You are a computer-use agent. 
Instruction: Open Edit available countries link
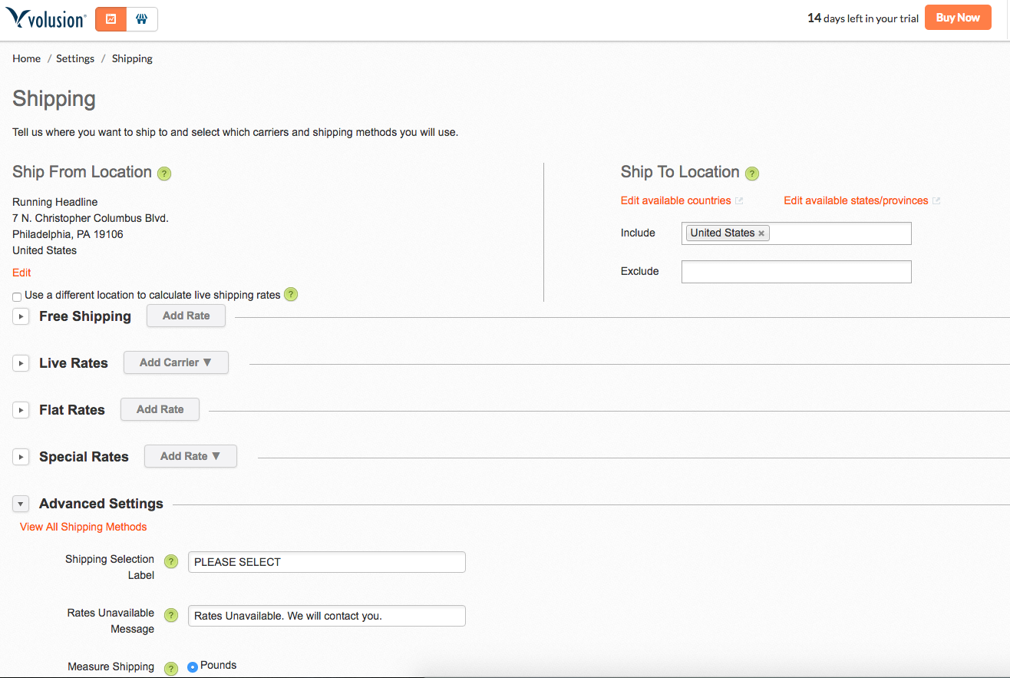pyautogui.click(x=675, y=200)
